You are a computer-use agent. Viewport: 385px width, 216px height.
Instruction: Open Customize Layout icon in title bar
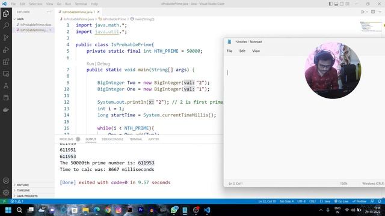[348, 4]
